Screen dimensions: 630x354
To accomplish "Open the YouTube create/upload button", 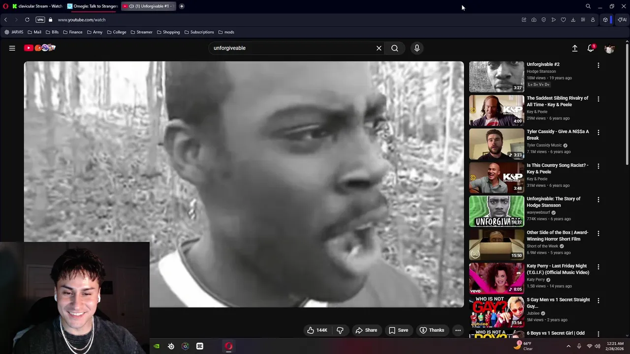I will click(x=575, y=48).
